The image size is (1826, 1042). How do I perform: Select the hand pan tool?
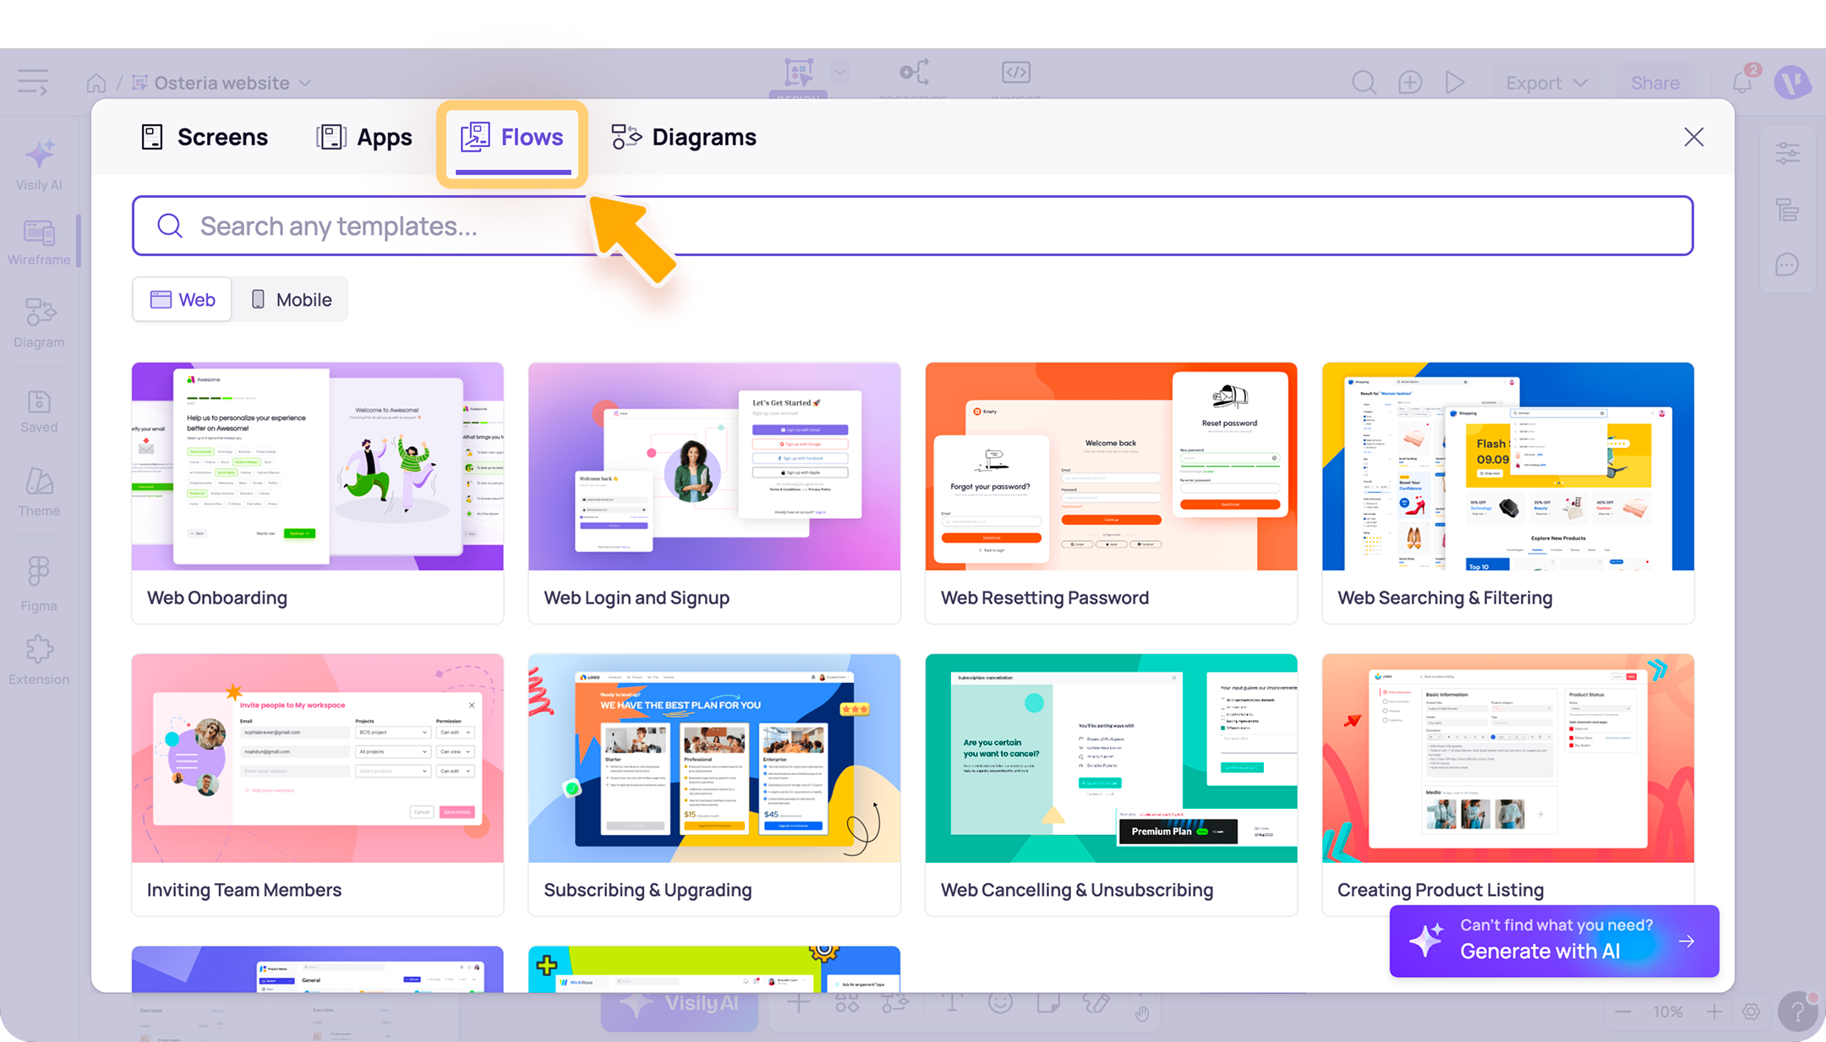pyautogui.click(x=1142, y=1012)
